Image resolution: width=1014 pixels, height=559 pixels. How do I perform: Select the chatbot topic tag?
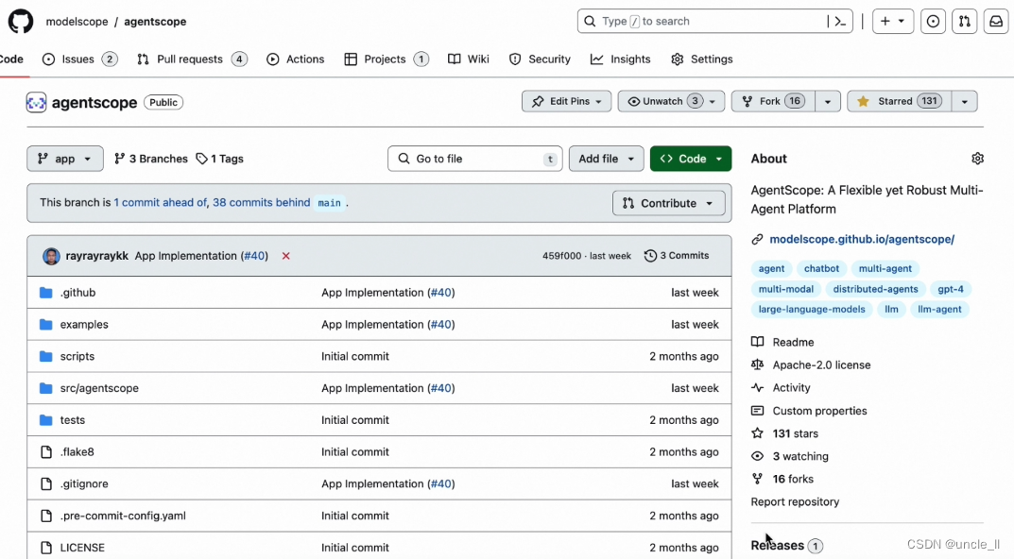(821, 269)
